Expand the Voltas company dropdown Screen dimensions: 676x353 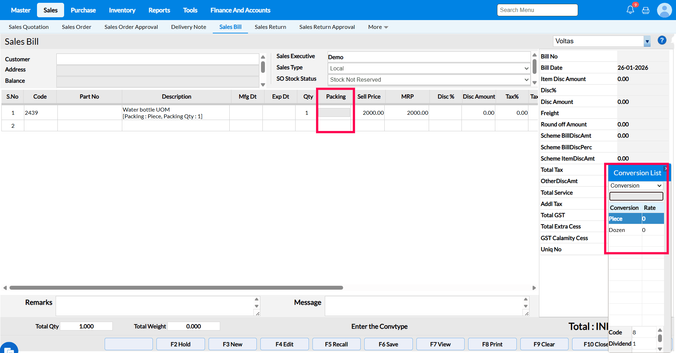[647, 41]
